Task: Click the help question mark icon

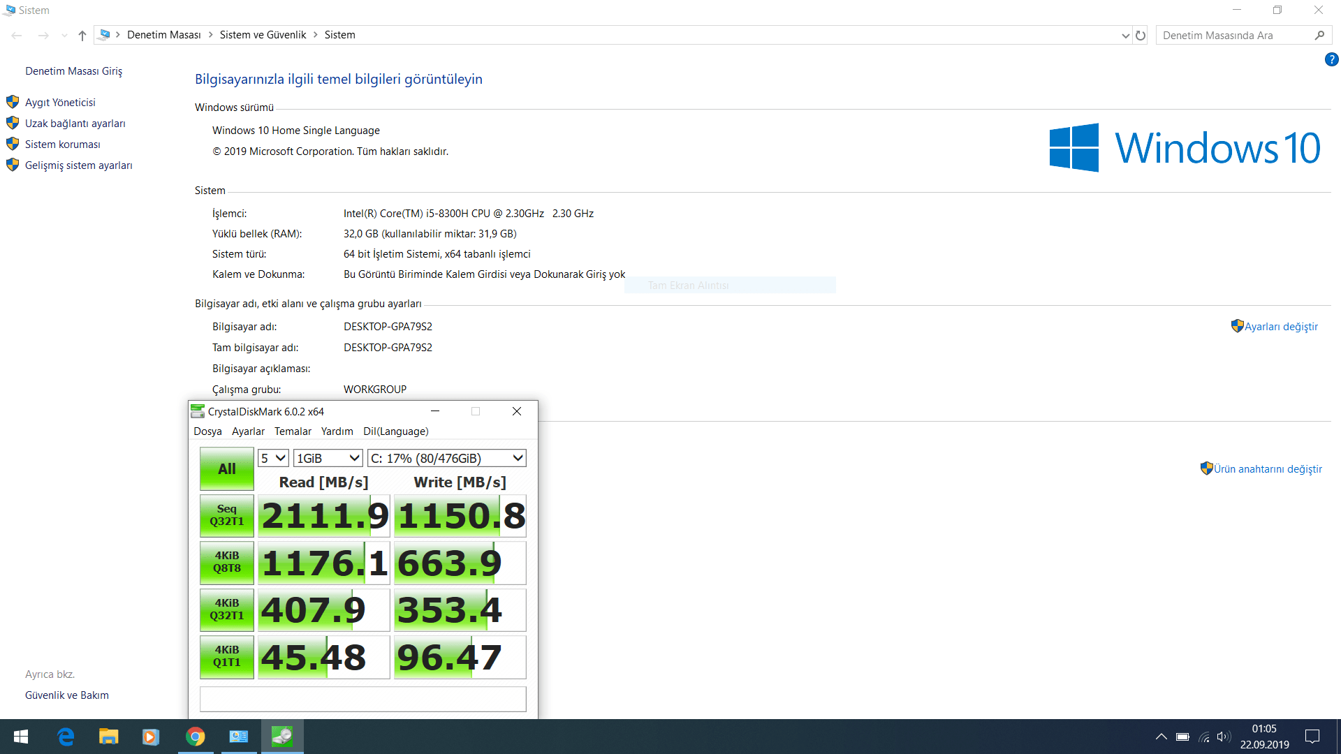Action: (1331, 60)
